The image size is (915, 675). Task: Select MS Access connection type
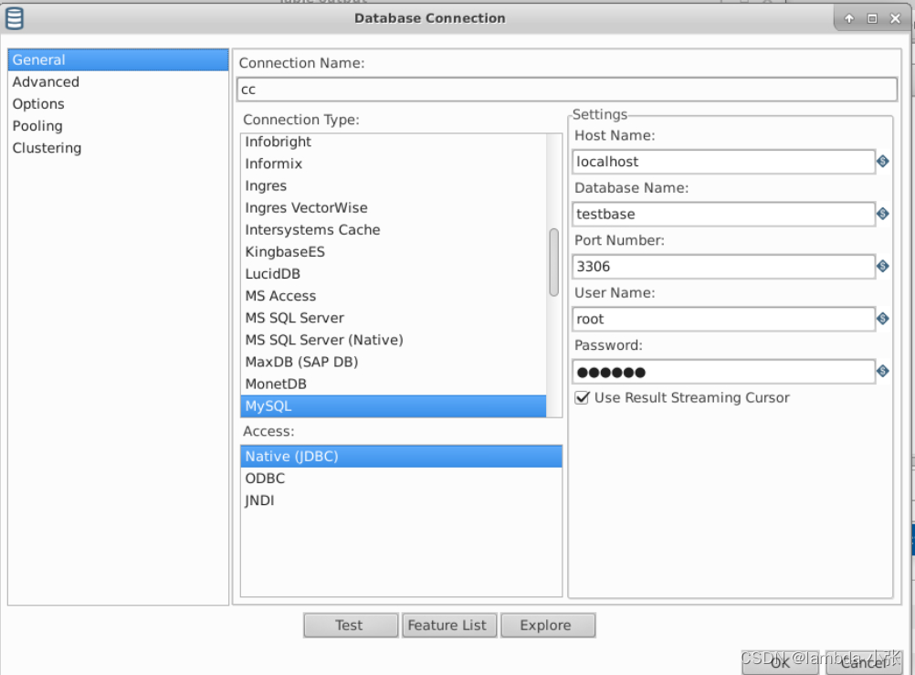tap(394, 296)
